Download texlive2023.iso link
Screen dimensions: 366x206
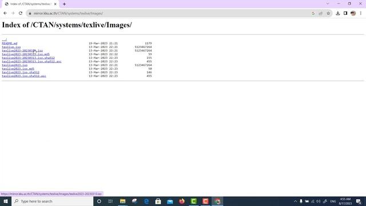coord(15,65)
